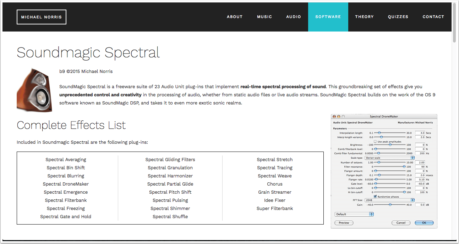This screenshot has width=459, height=244.
Task: Select Grain Streamer in the effects list
Action: pyautogui.click(x=275, y=192)
